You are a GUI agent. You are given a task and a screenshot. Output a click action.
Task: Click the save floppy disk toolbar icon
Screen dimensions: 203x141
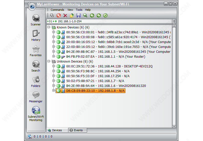click(78, 15)
